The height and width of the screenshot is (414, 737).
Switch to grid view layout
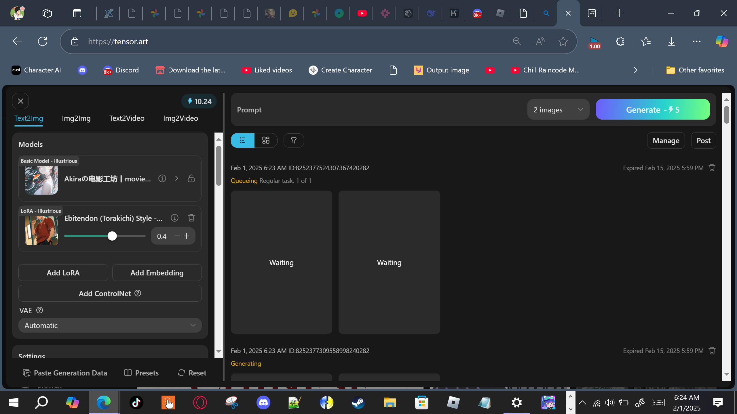(266, 140)
